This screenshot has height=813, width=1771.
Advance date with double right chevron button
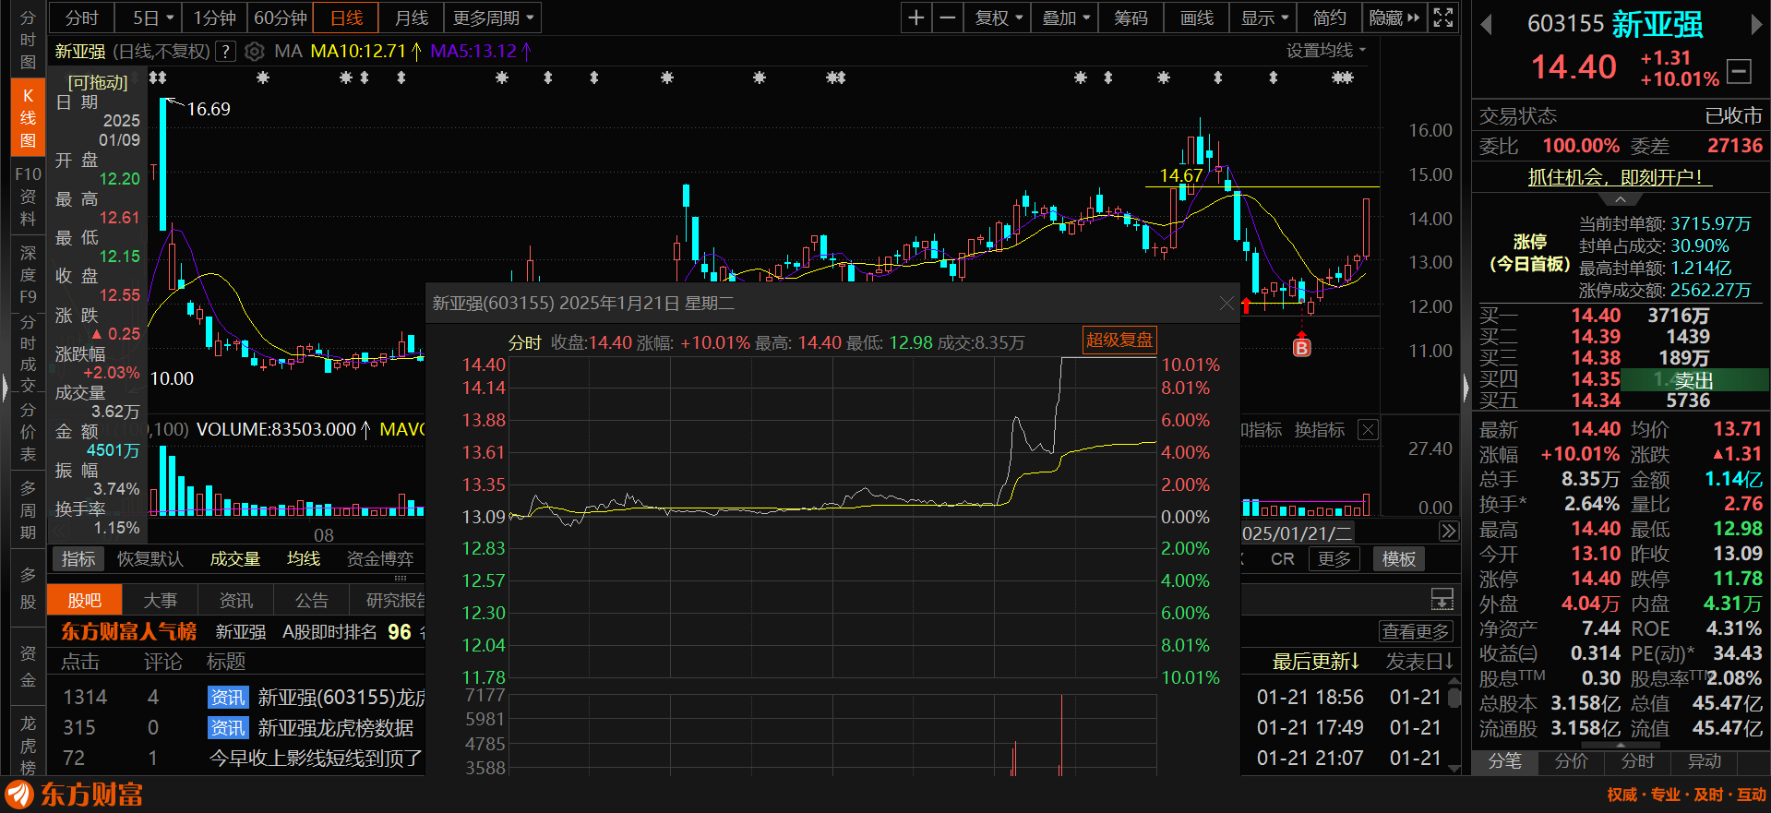[1449, 532]
